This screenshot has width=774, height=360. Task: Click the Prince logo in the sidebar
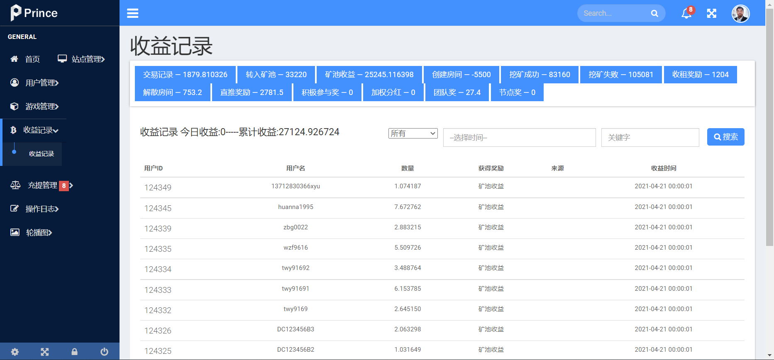point(34,13)
